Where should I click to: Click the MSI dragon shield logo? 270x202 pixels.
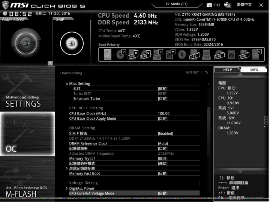(5, 5)
